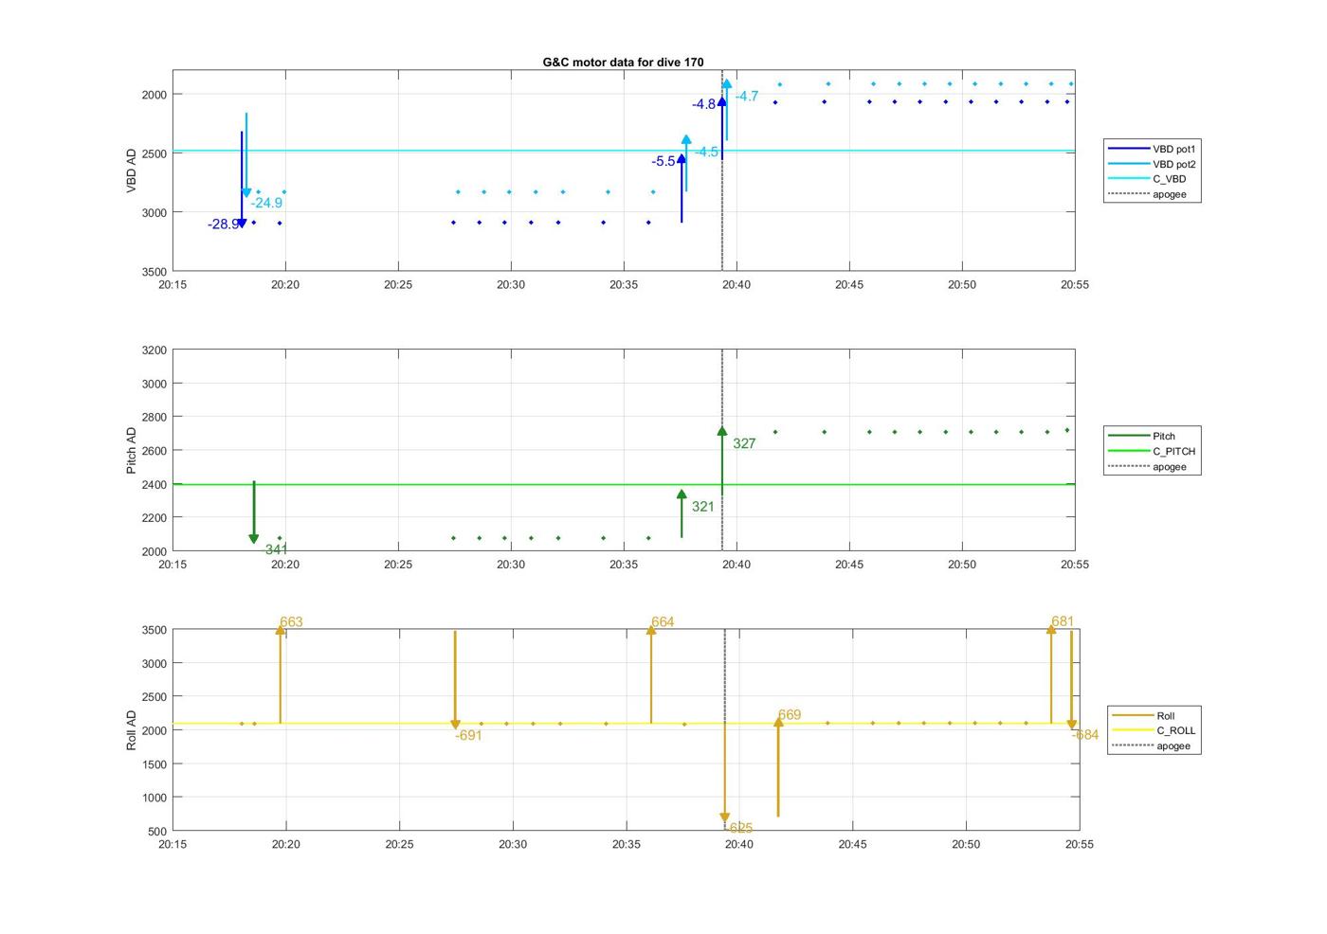This screenshot has height=934, width=1327.
Task: Click the '681' roll annotation
Action: pos(1063,622)
